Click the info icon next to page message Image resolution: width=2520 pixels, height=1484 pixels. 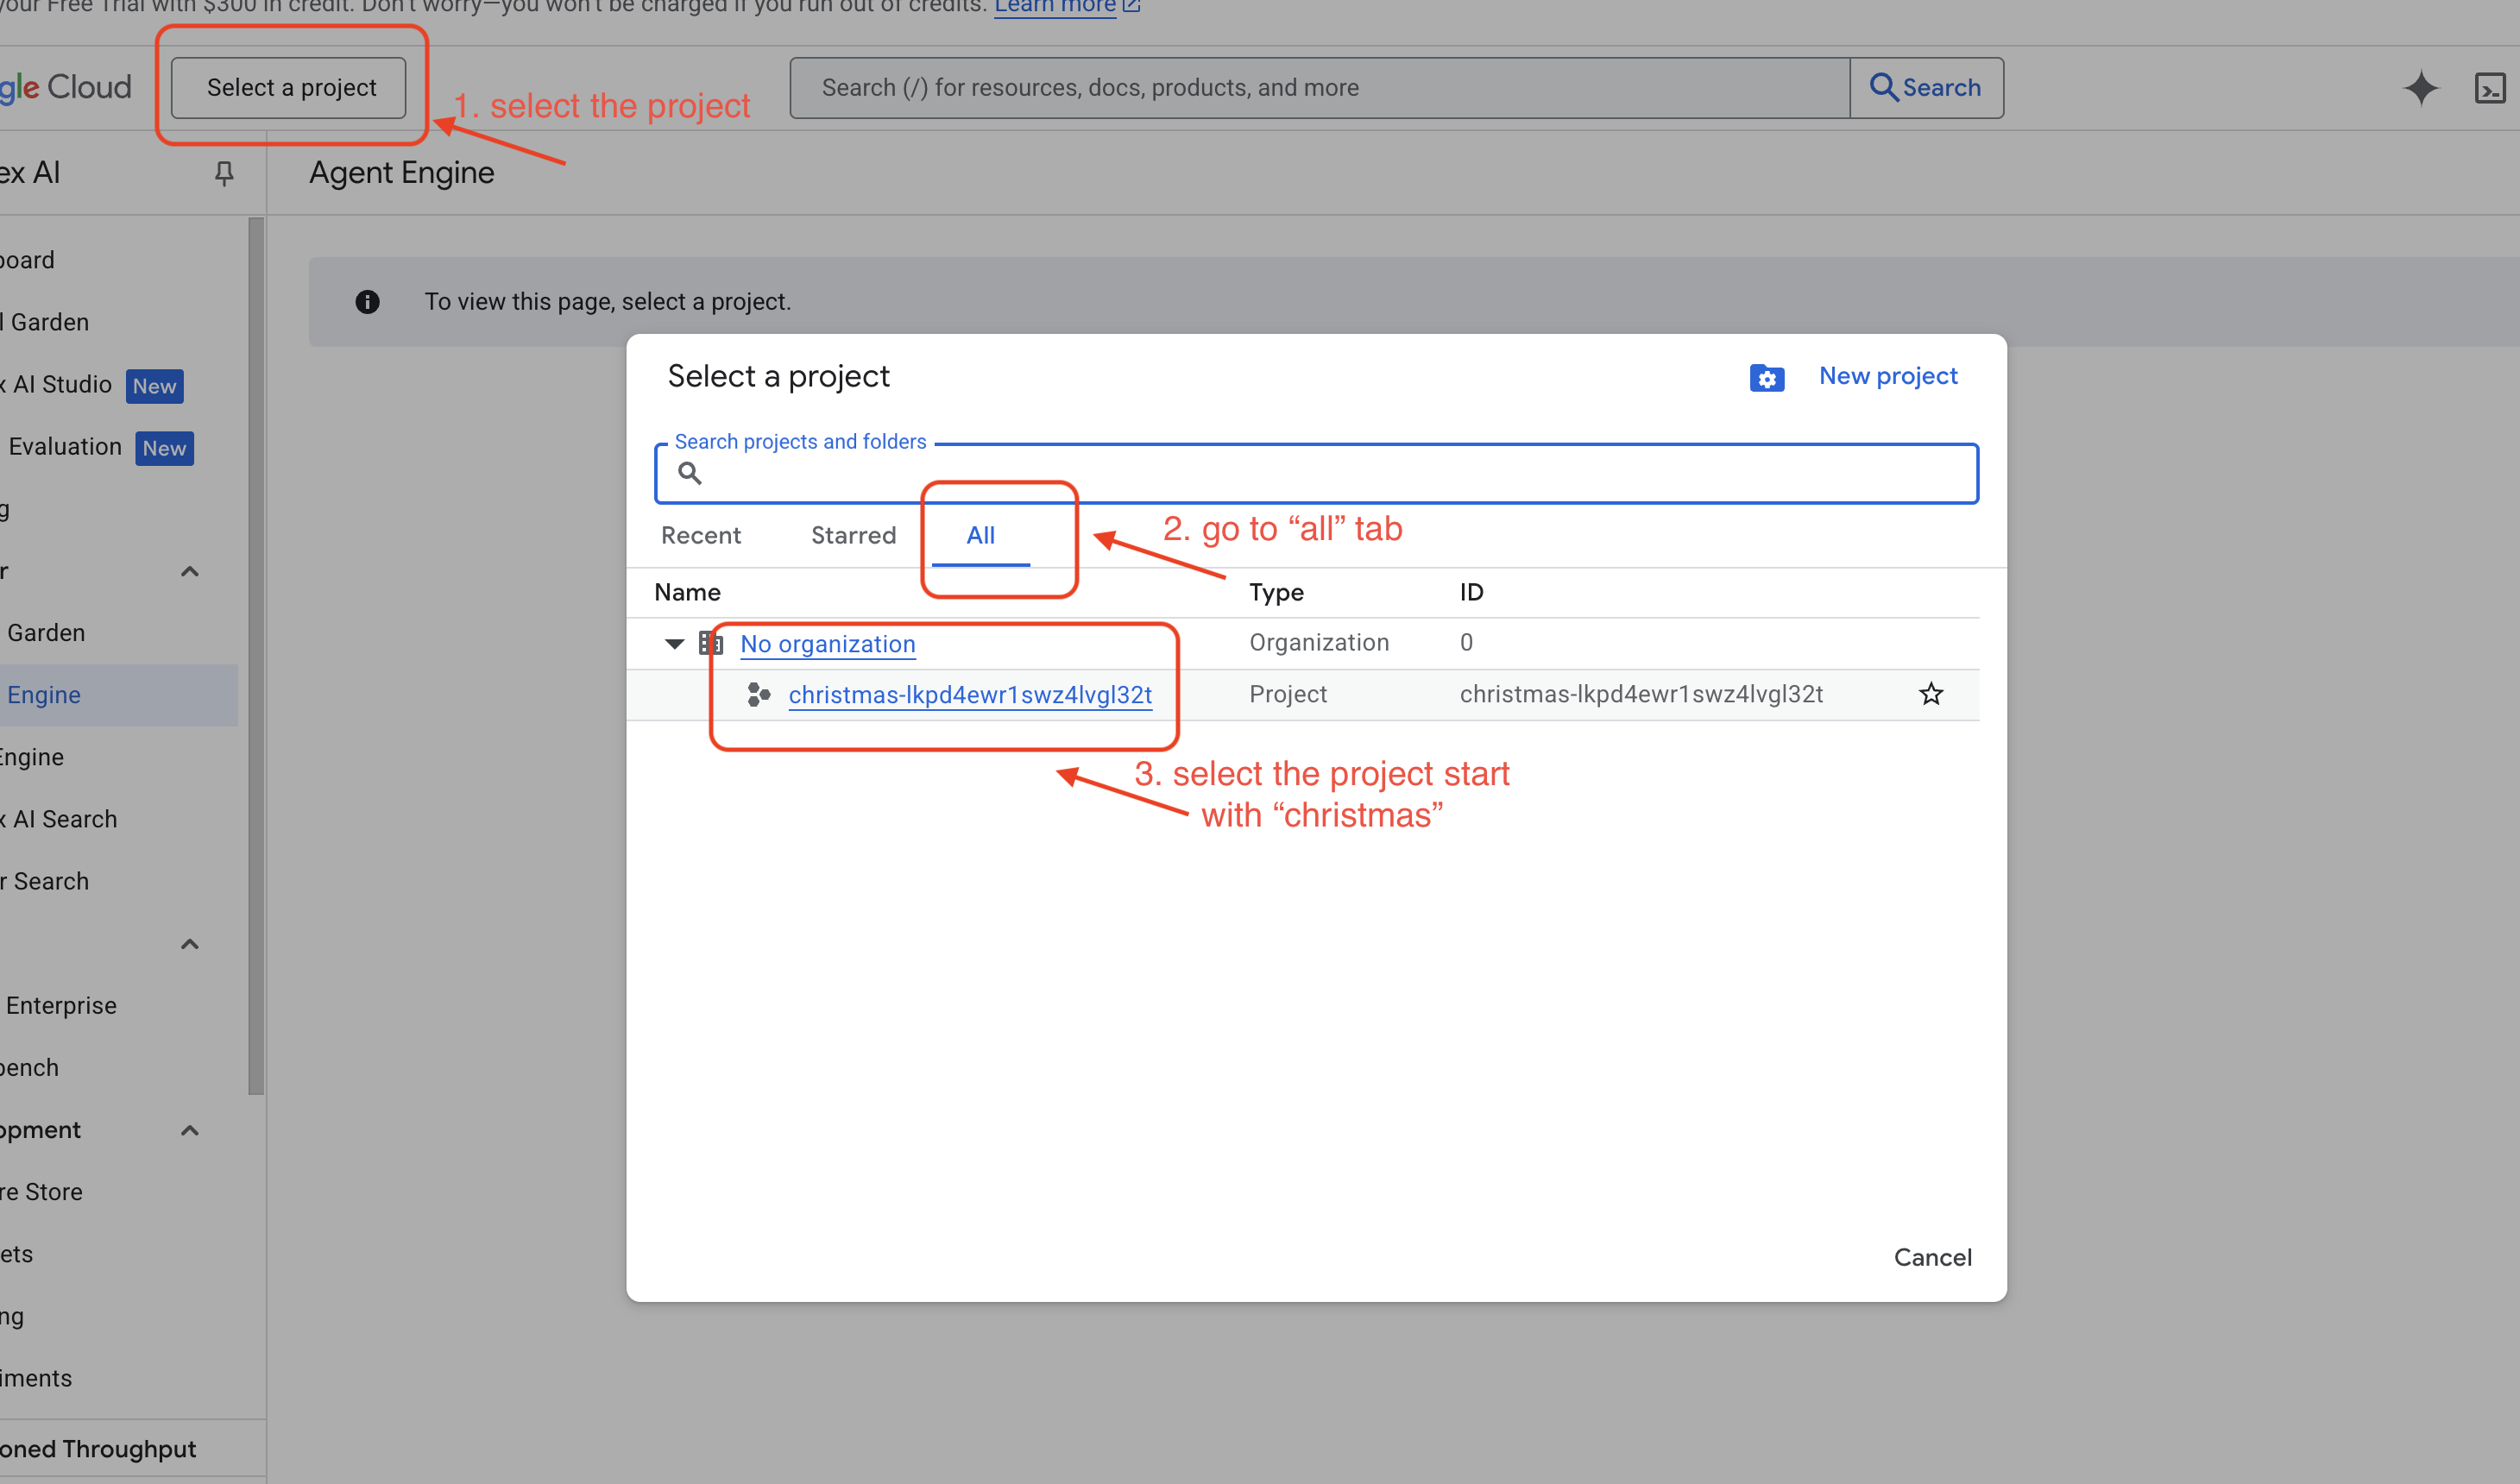point(368,301)
